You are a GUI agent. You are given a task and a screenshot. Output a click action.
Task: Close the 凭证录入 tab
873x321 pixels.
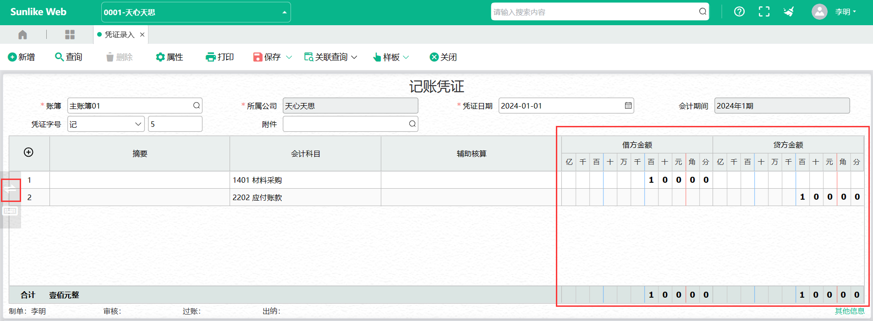(x=142, y=35)
